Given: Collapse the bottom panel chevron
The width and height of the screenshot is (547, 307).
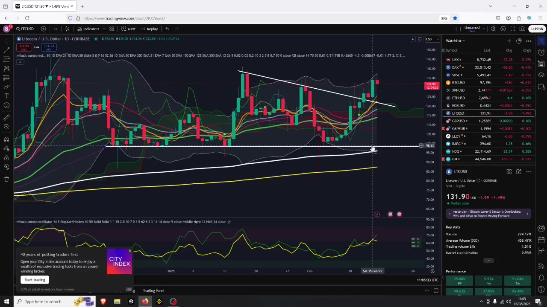Looking at the screenshot, I should coord(426,291).
